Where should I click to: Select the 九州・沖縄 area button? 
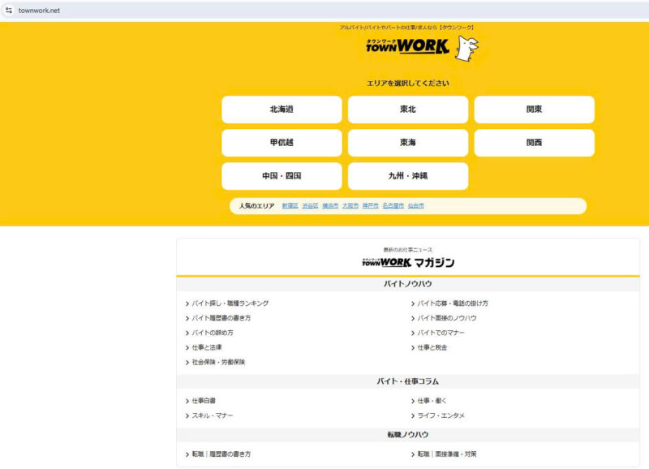point(408,176)
